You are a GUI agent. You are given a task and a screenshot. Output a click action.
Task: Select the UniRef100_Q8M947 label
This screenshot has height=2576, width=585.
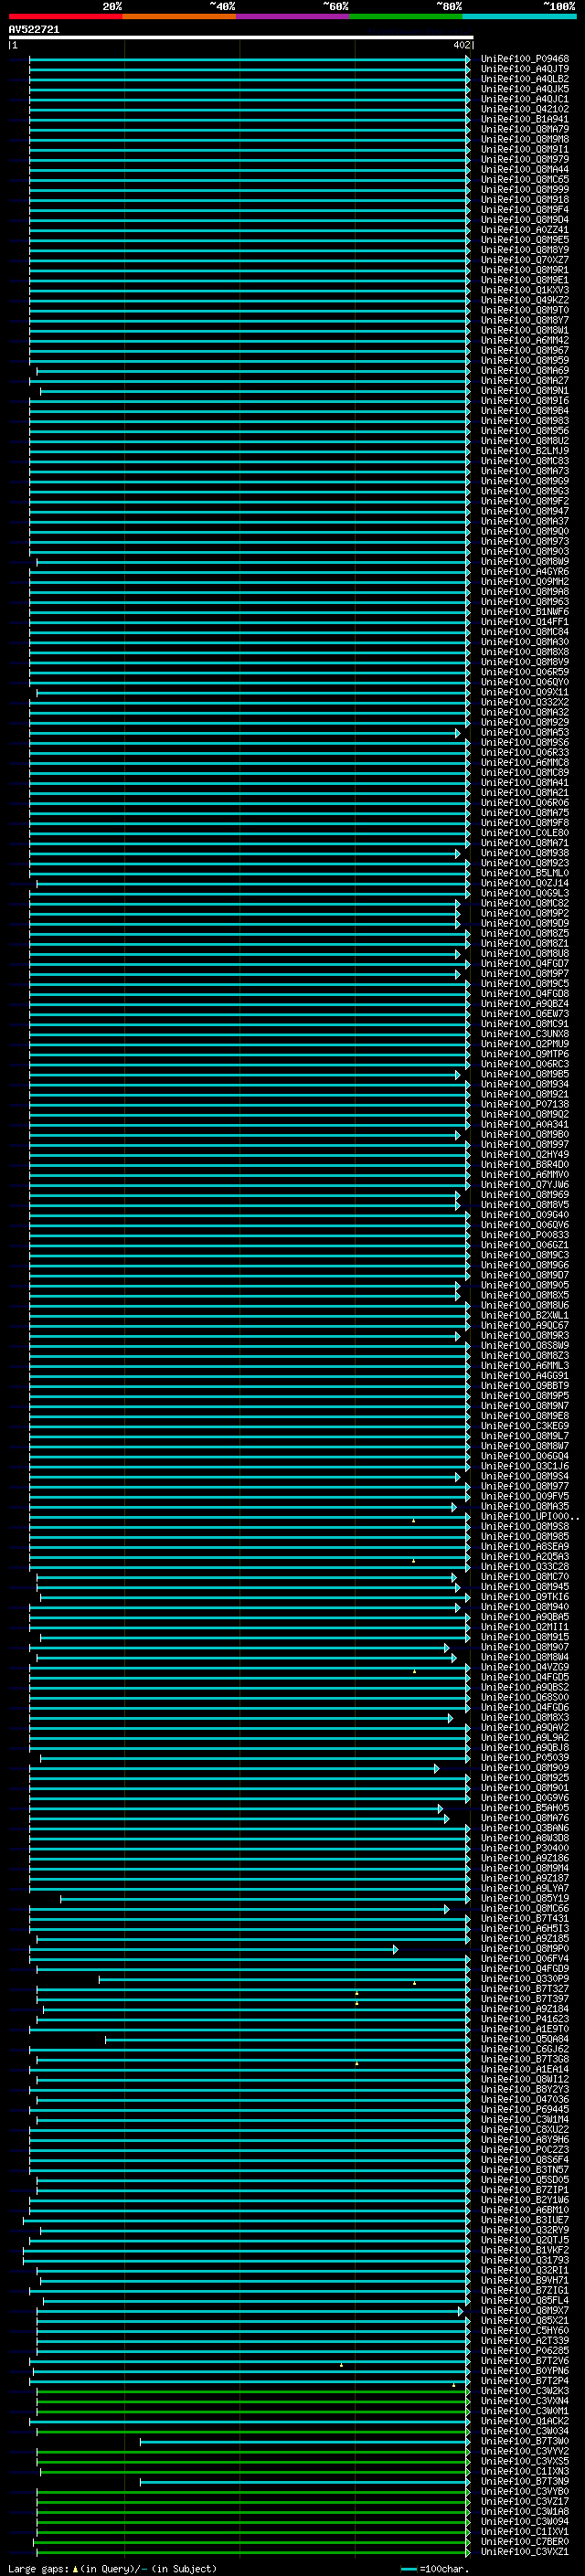(x=525, y=511)
